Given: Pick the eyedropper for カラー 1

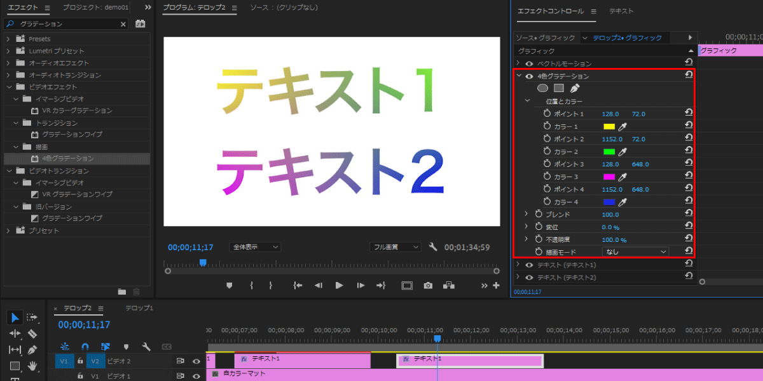Looking at the screenshot, I should [622, 127].
